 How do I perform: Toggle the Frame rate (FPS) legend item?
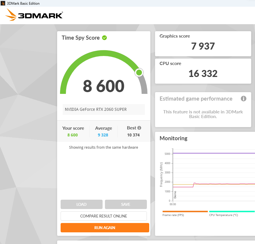coord(185,214)
